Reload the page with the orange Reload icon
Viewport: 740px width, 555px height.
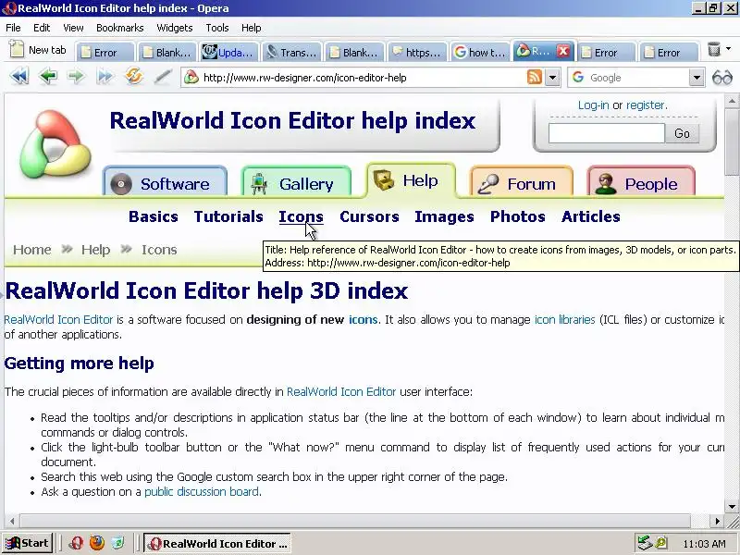coord(133,77)
